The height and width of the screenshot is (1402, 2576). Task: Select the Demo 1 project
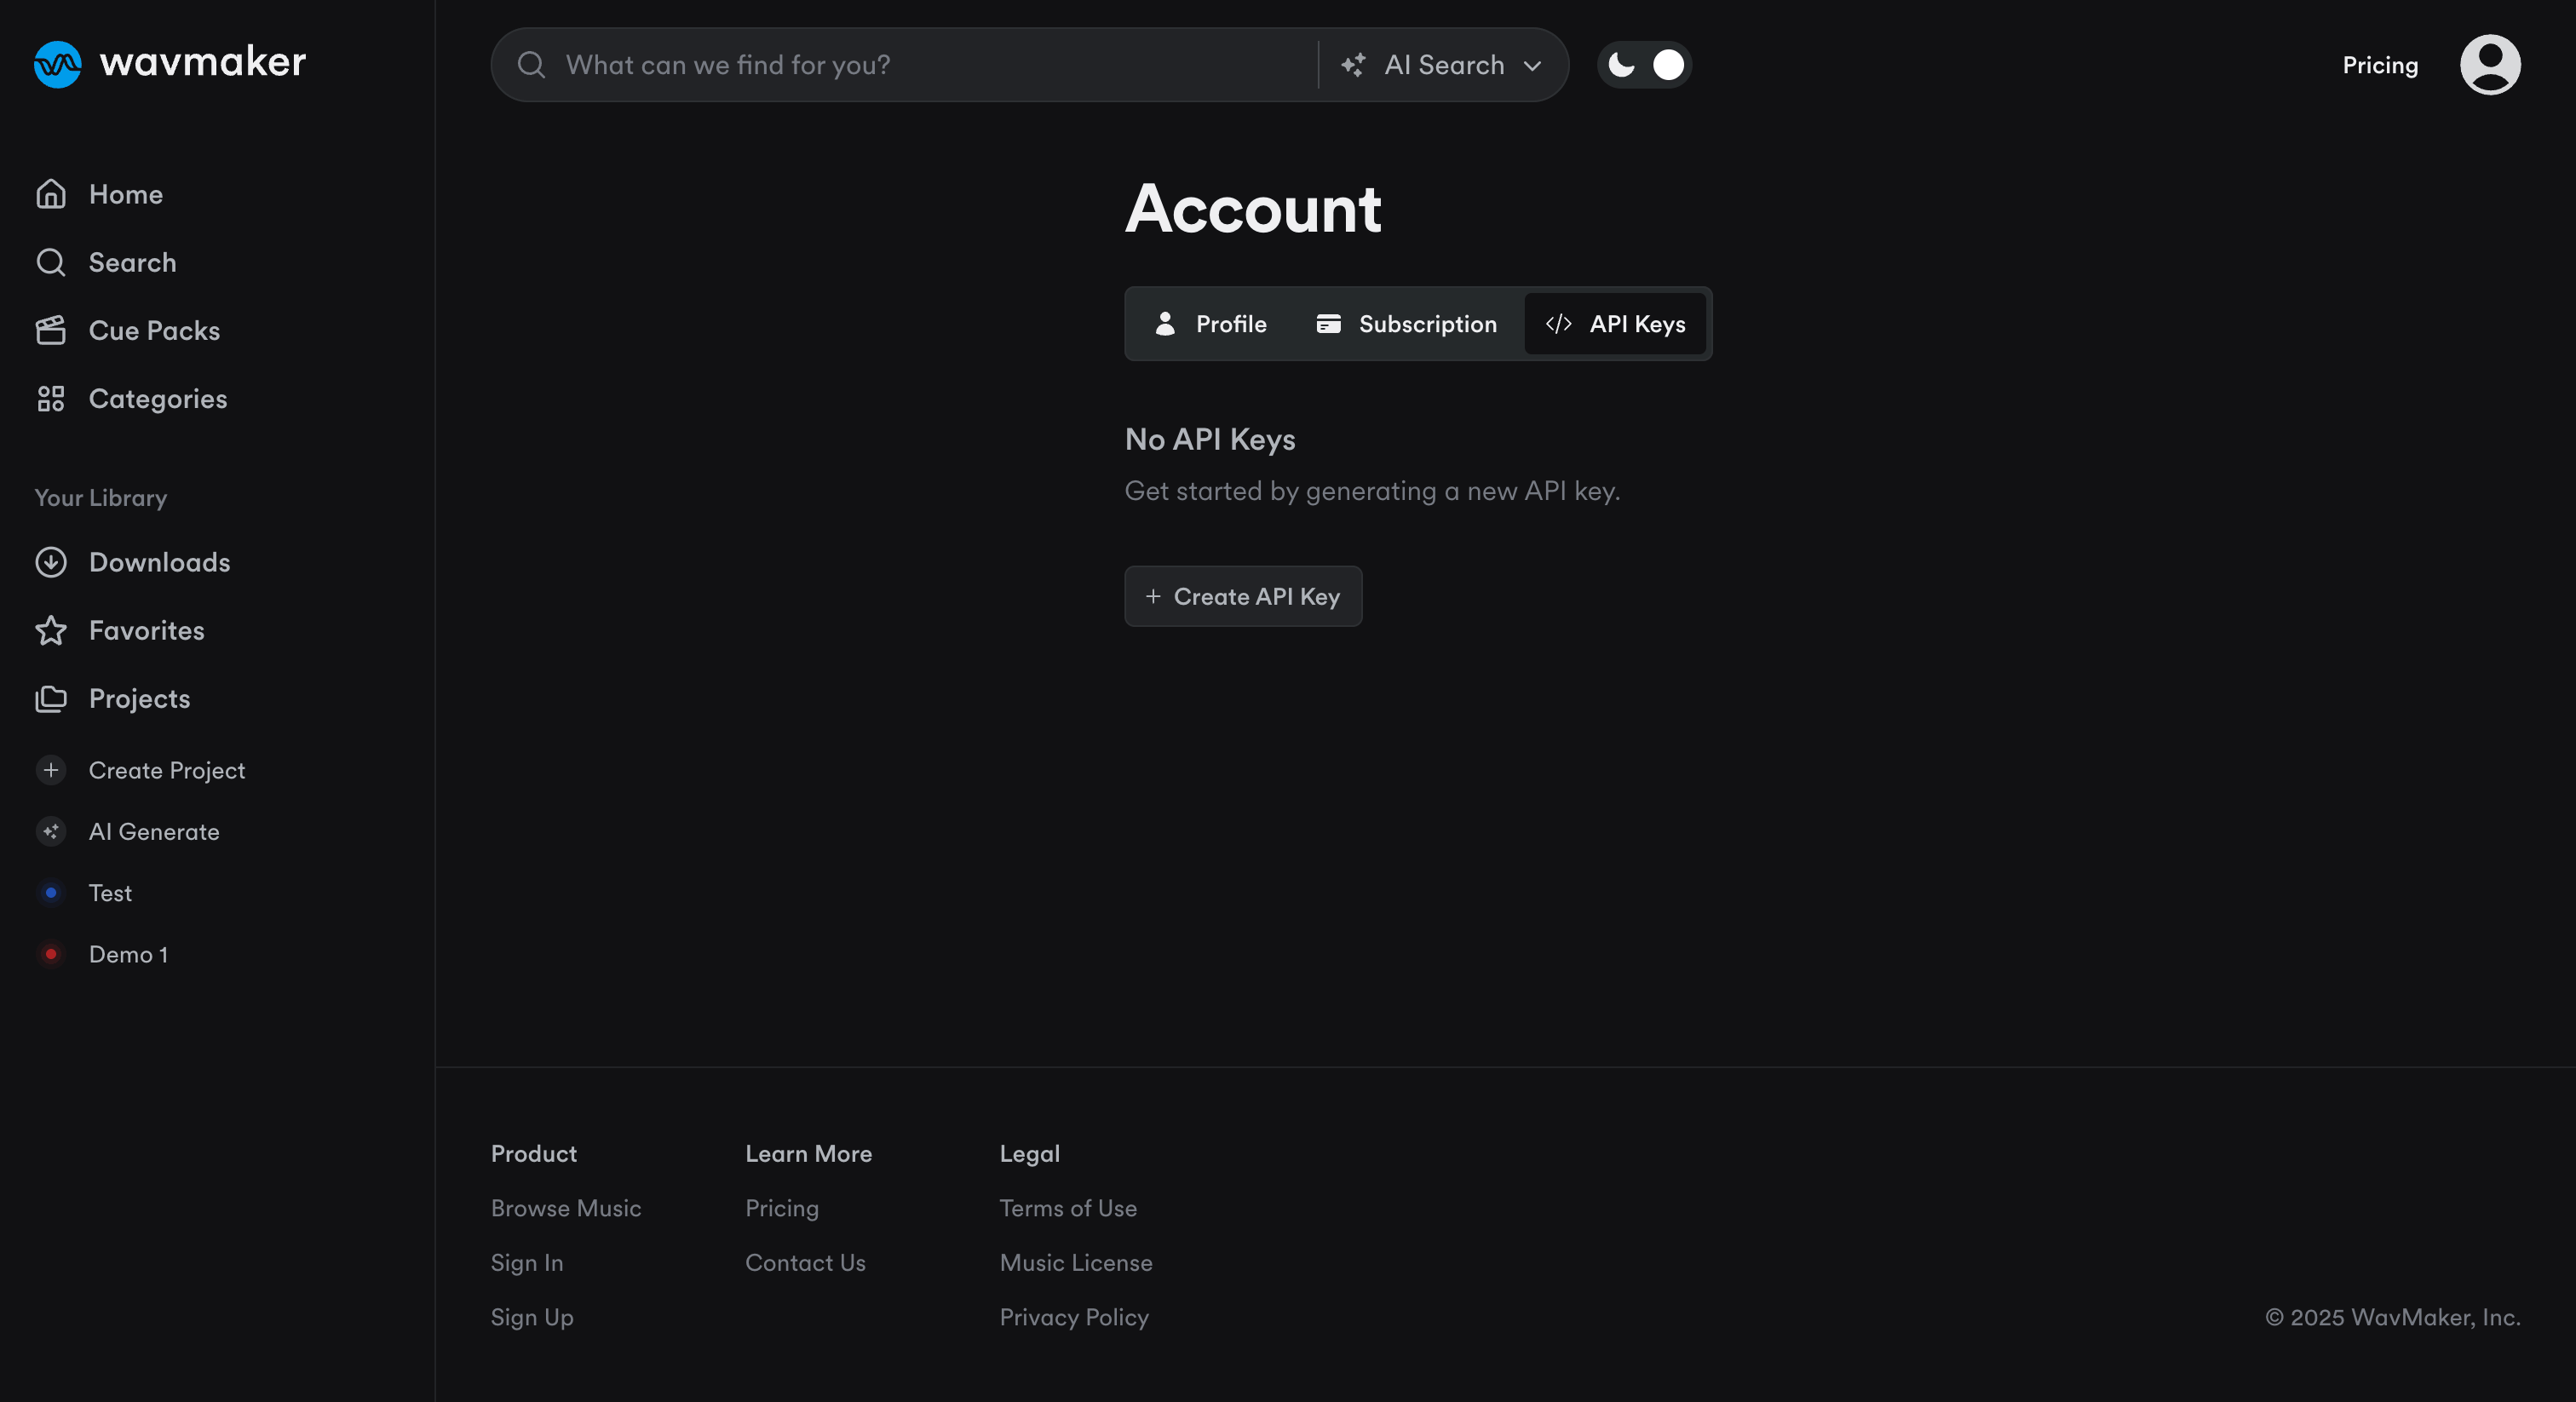tap(128, 954)
